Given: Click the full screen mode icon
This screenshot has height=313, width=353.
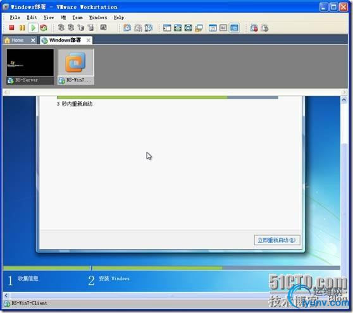Looking at the screenshot, I should 189,28.
